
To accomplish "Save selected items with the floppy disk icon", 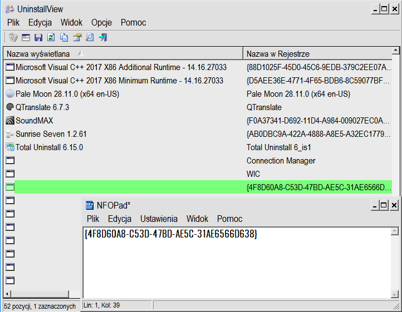I will [x=38, y=38].
